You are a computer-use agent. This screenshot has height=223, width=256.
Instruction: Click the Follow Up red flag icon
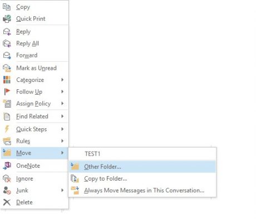coord(7,91)
